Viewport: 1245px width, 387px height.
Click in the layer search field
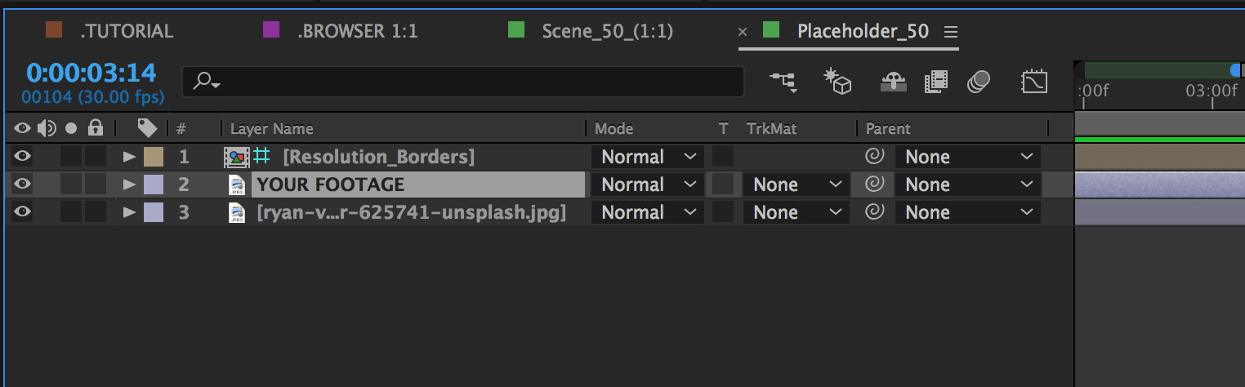pos(474,82)
